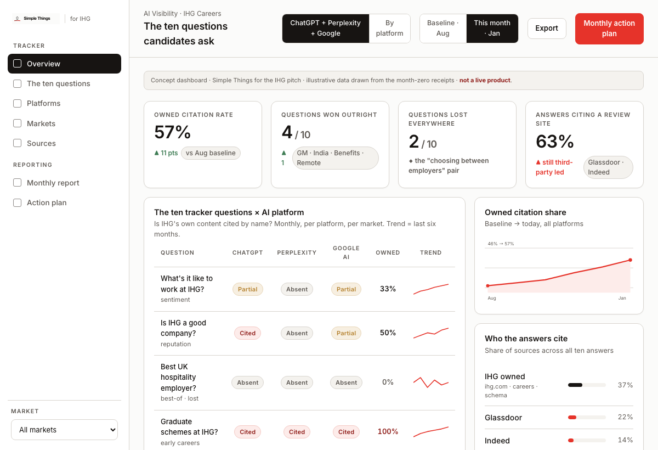Screen dimensions: 658x450
Task: Click the square icon beside Platforms
Action: tap(17, 103)
